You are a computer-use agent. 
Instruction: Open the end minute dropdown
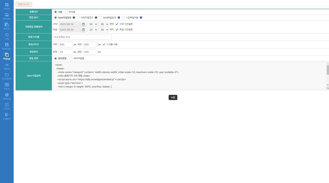[x=103, y=30]
